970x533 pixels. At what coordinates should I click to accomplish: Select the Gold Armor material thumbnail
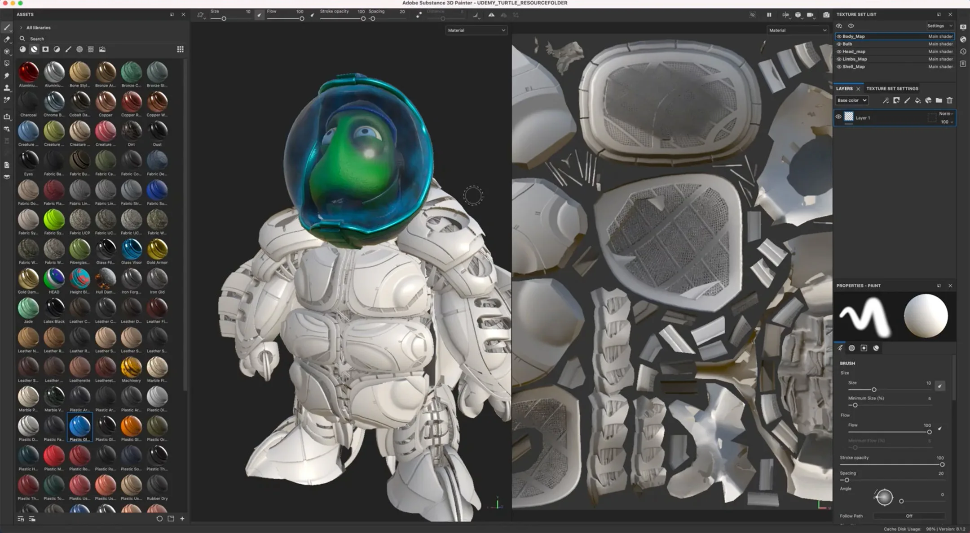[157, 249]
